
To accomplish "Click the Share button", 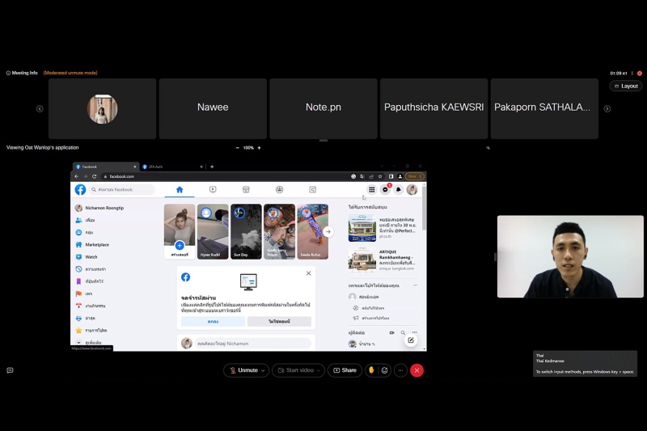I will pos(345,370).
